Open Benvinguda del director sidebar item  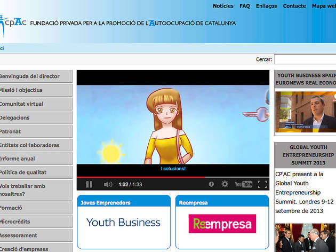coord(36,76)
